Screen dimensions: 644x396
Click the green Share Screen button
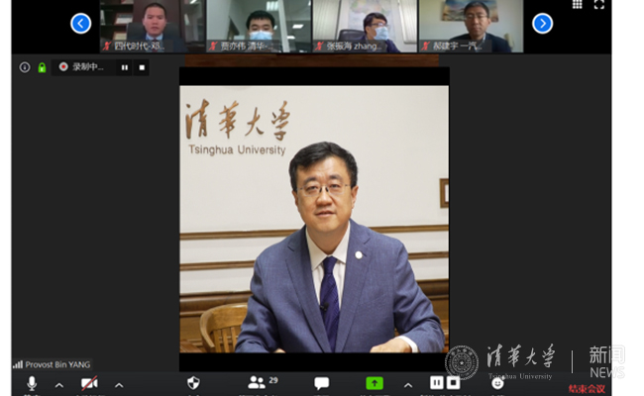(375, 383)
